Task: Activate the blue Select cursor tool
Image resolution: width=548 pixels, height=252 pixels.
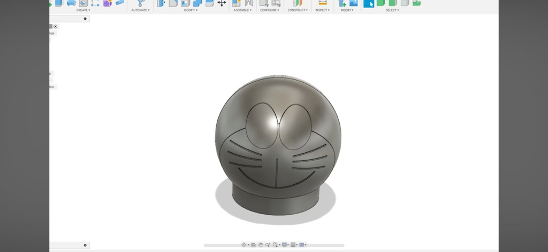Action: tap(369, 3)
